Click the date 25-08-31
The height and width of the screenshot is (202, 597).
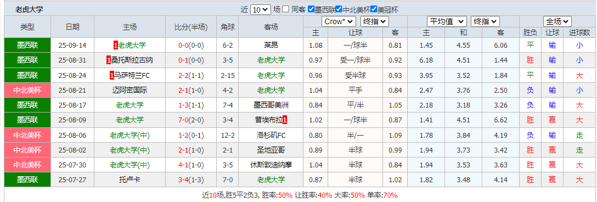[x=72, y=60]
